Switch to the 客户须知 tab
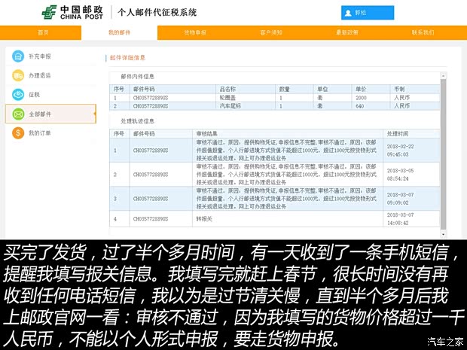 (x=271, y=32)
